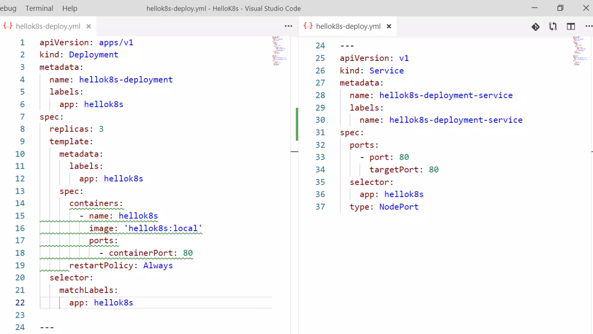Open left editor's More Actions ellipsis
The image size is (593, 334).
click(288, 26)
